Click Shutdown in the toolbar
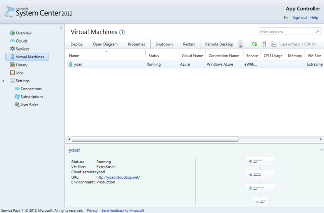This screenshot has width=324, height=213. coord(164,44)
